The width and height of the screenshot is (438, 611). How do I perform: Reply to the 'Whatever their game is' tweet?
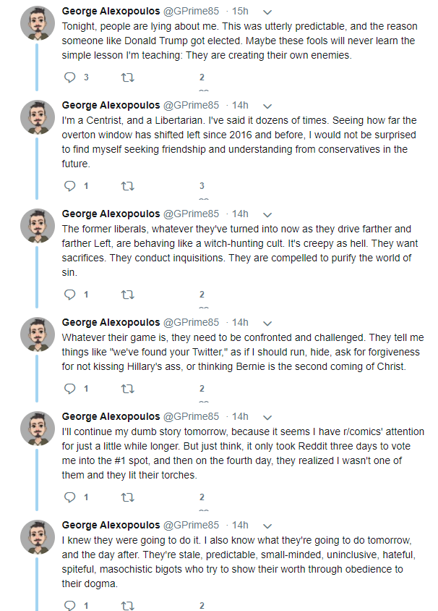[x=69, y=389]
